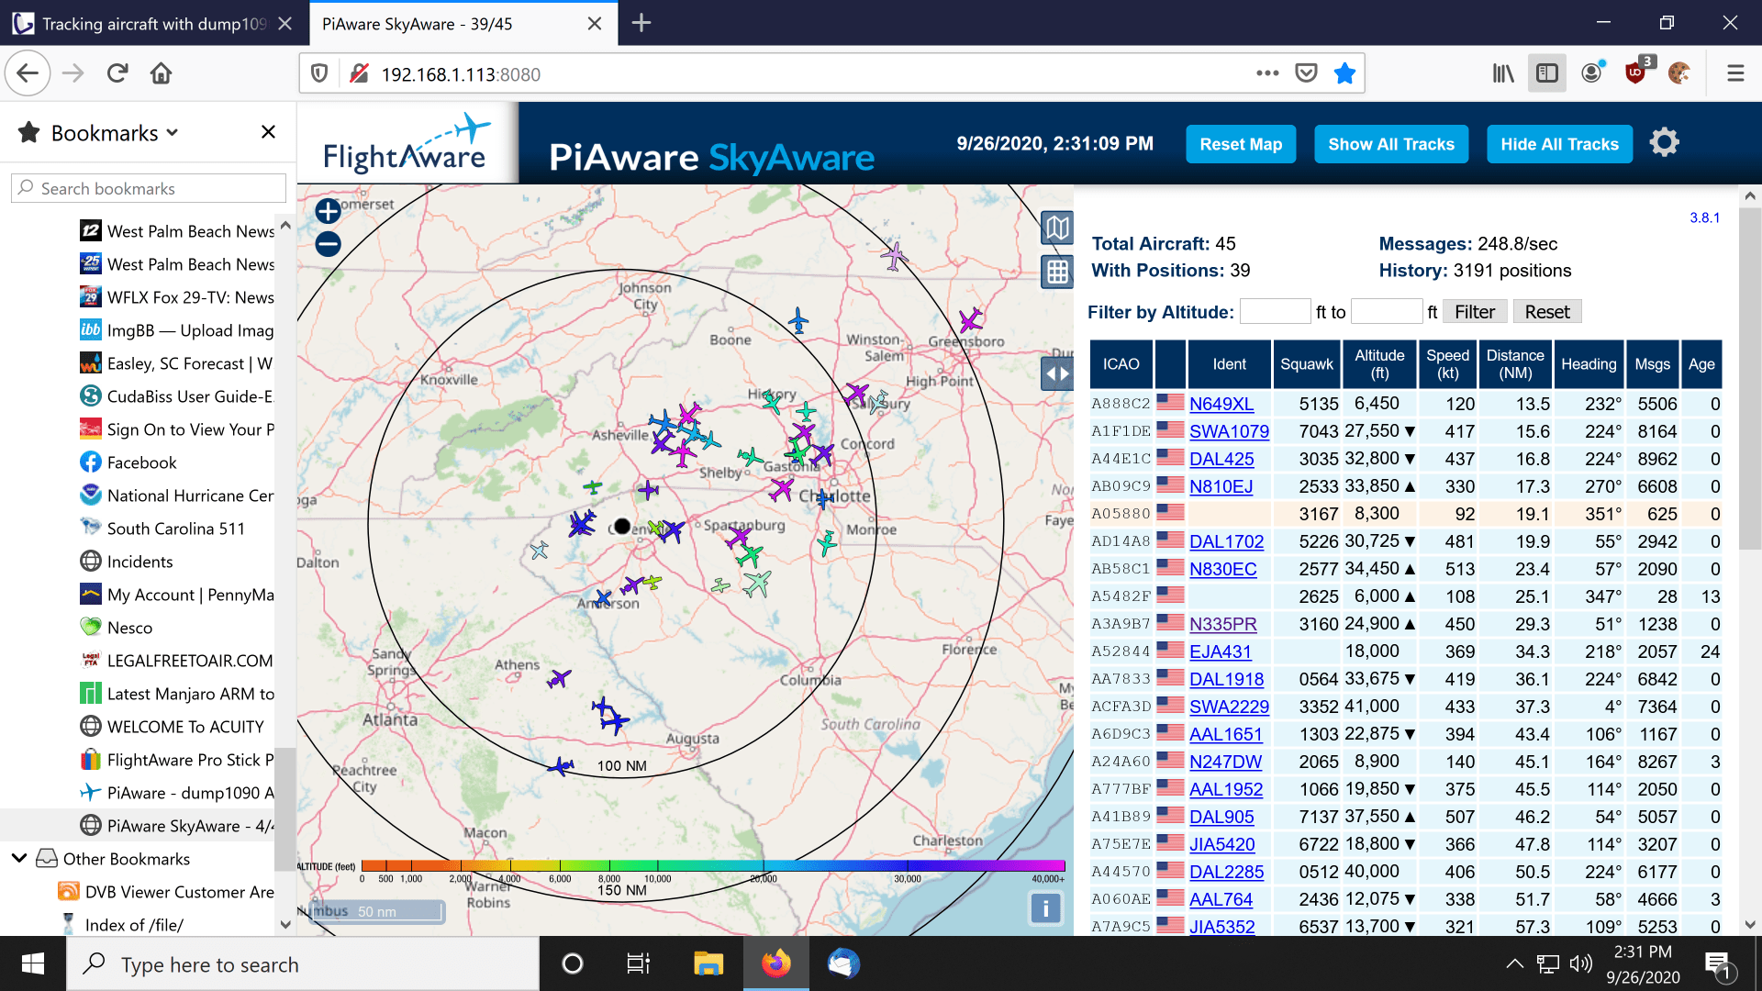Toggle the Firefox sidebars icon
1762x991 pixels.
click(x=1547, y=73)
